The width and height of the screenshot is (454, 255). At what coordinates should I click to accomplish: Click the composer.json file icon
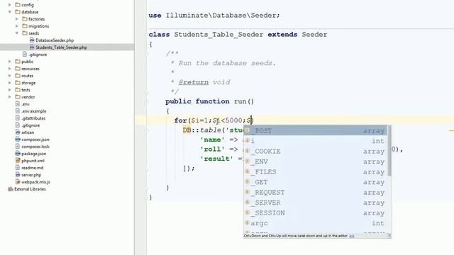coord(18,140)
